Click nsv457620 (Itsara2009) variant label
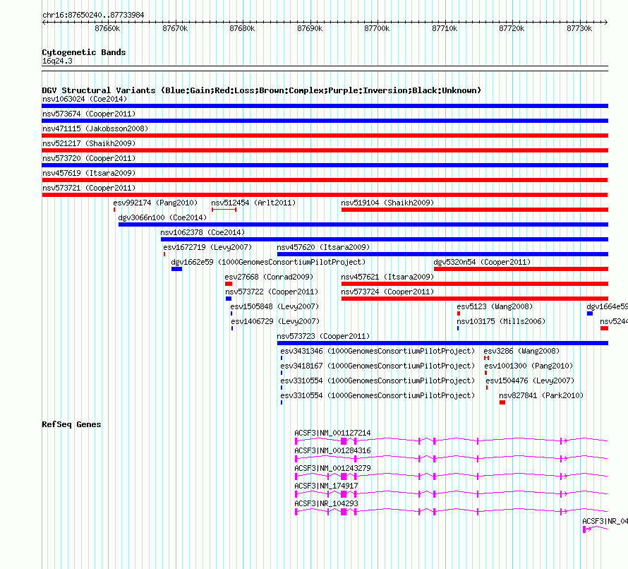This screenshot has width=628, height=569. tap(323, 247)
